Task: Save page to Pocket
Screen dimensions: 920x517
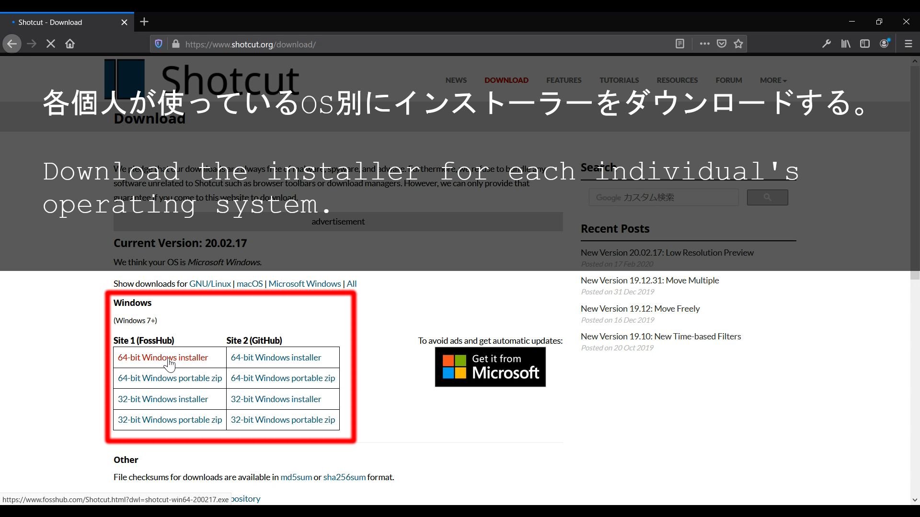Action: point(722,44)
